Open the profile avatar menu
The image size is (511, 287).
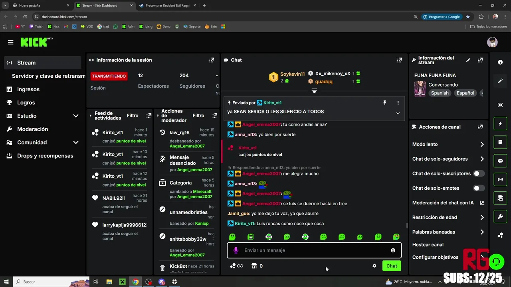click(x=492, y=42)
